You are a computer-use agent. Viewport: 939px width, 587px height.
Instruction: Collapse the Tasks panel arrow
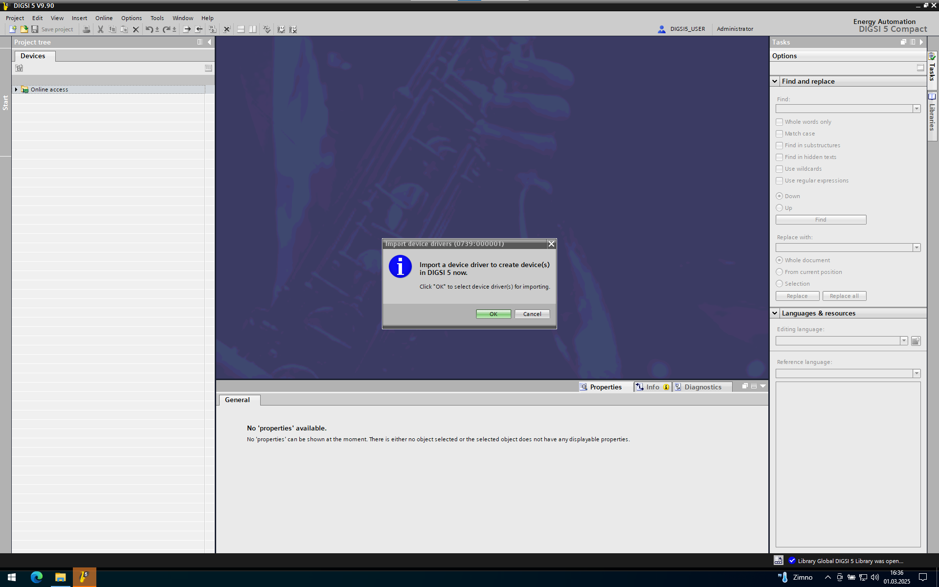[921, 42]
